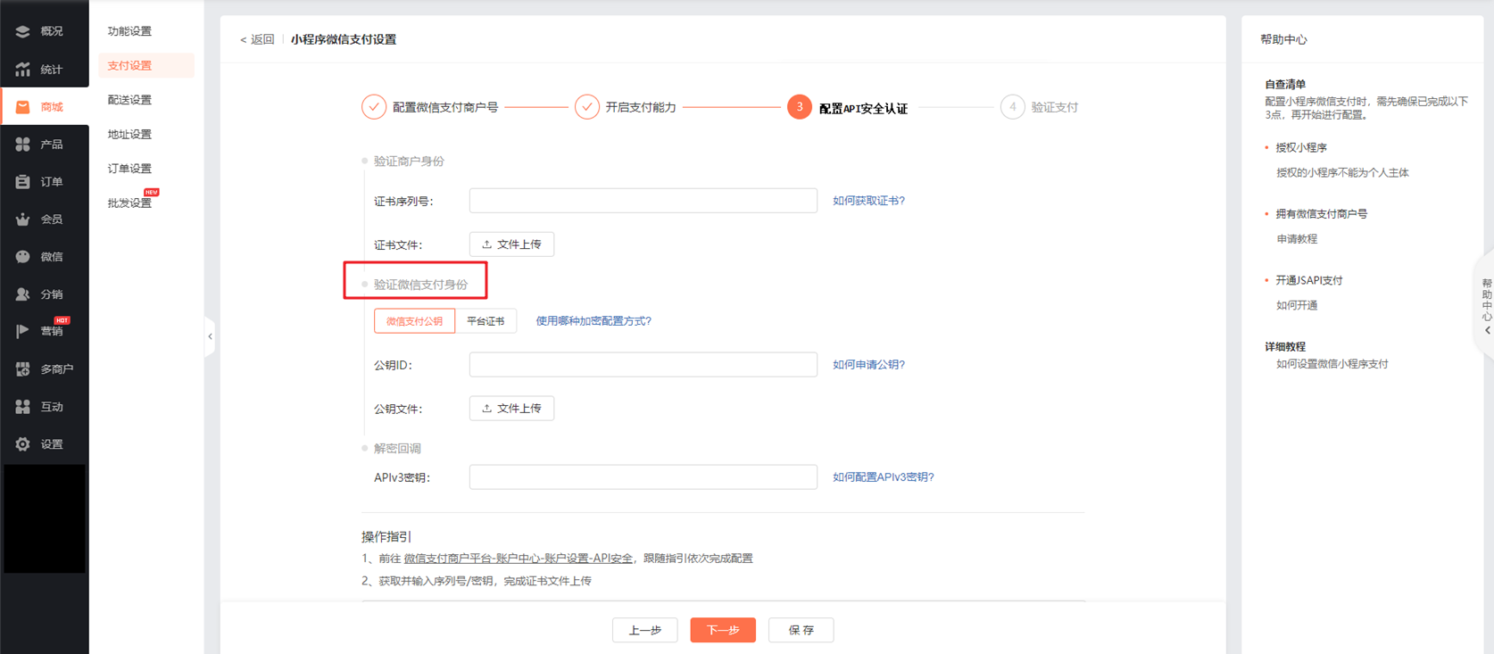The image size is (1494, 654).
Task: Click the step 3 number circle
Action: tap(799, 107)
